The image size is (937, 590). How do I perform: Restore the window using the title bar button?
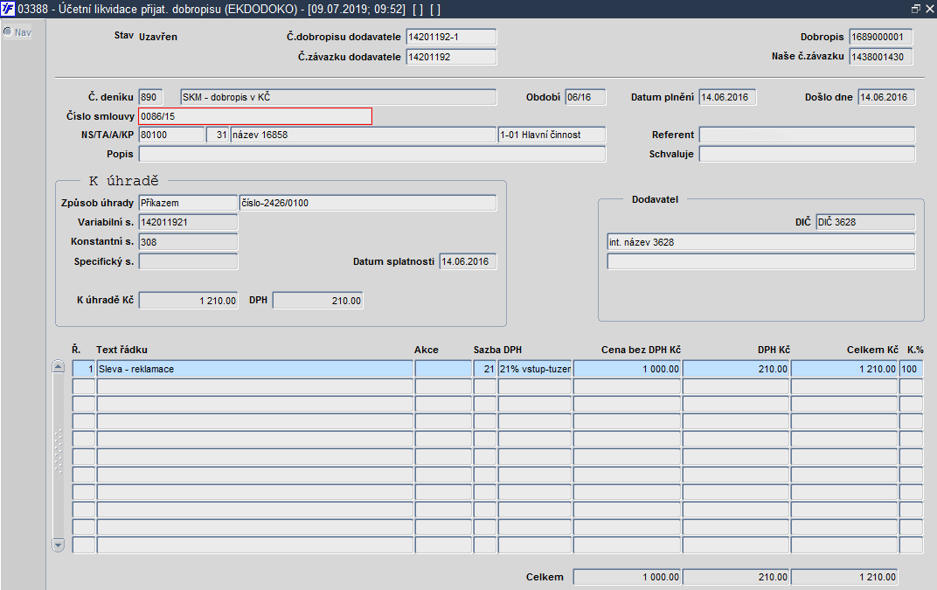pos(915,9)
